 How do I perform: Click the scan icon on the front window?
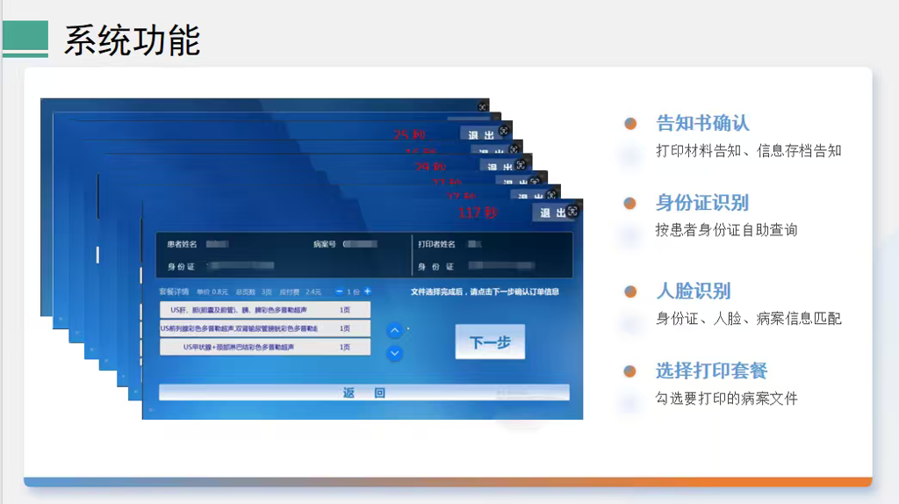(x=572, y=212)
